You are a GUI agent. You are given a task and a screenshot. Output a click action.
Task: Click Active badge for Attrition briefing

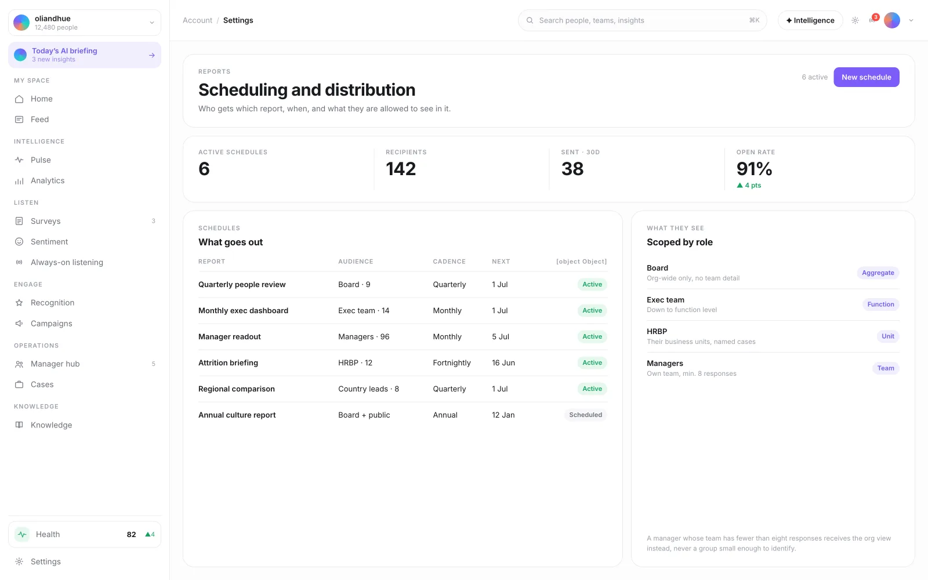592,363
